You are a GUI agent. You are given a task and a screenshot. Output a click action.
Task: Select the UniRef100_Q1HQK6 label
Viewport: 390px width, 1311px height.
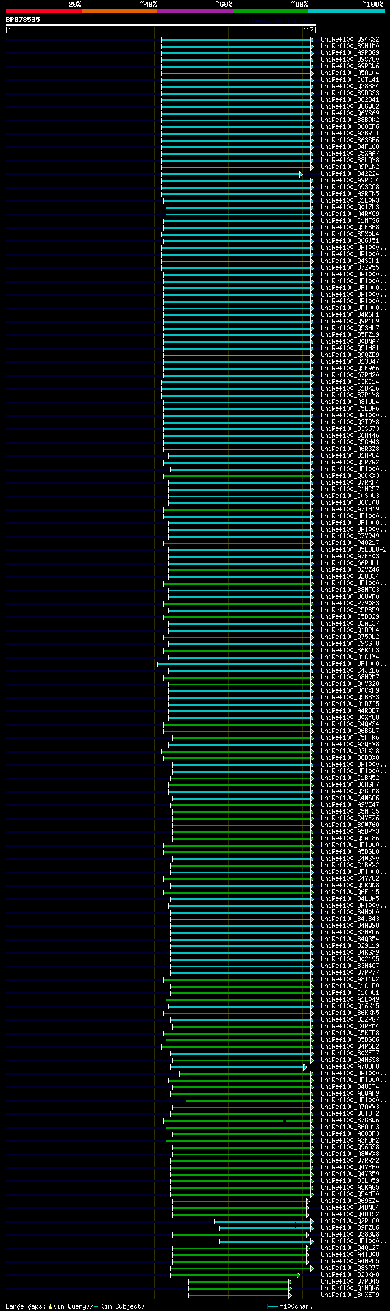[x=350, y=1288]
